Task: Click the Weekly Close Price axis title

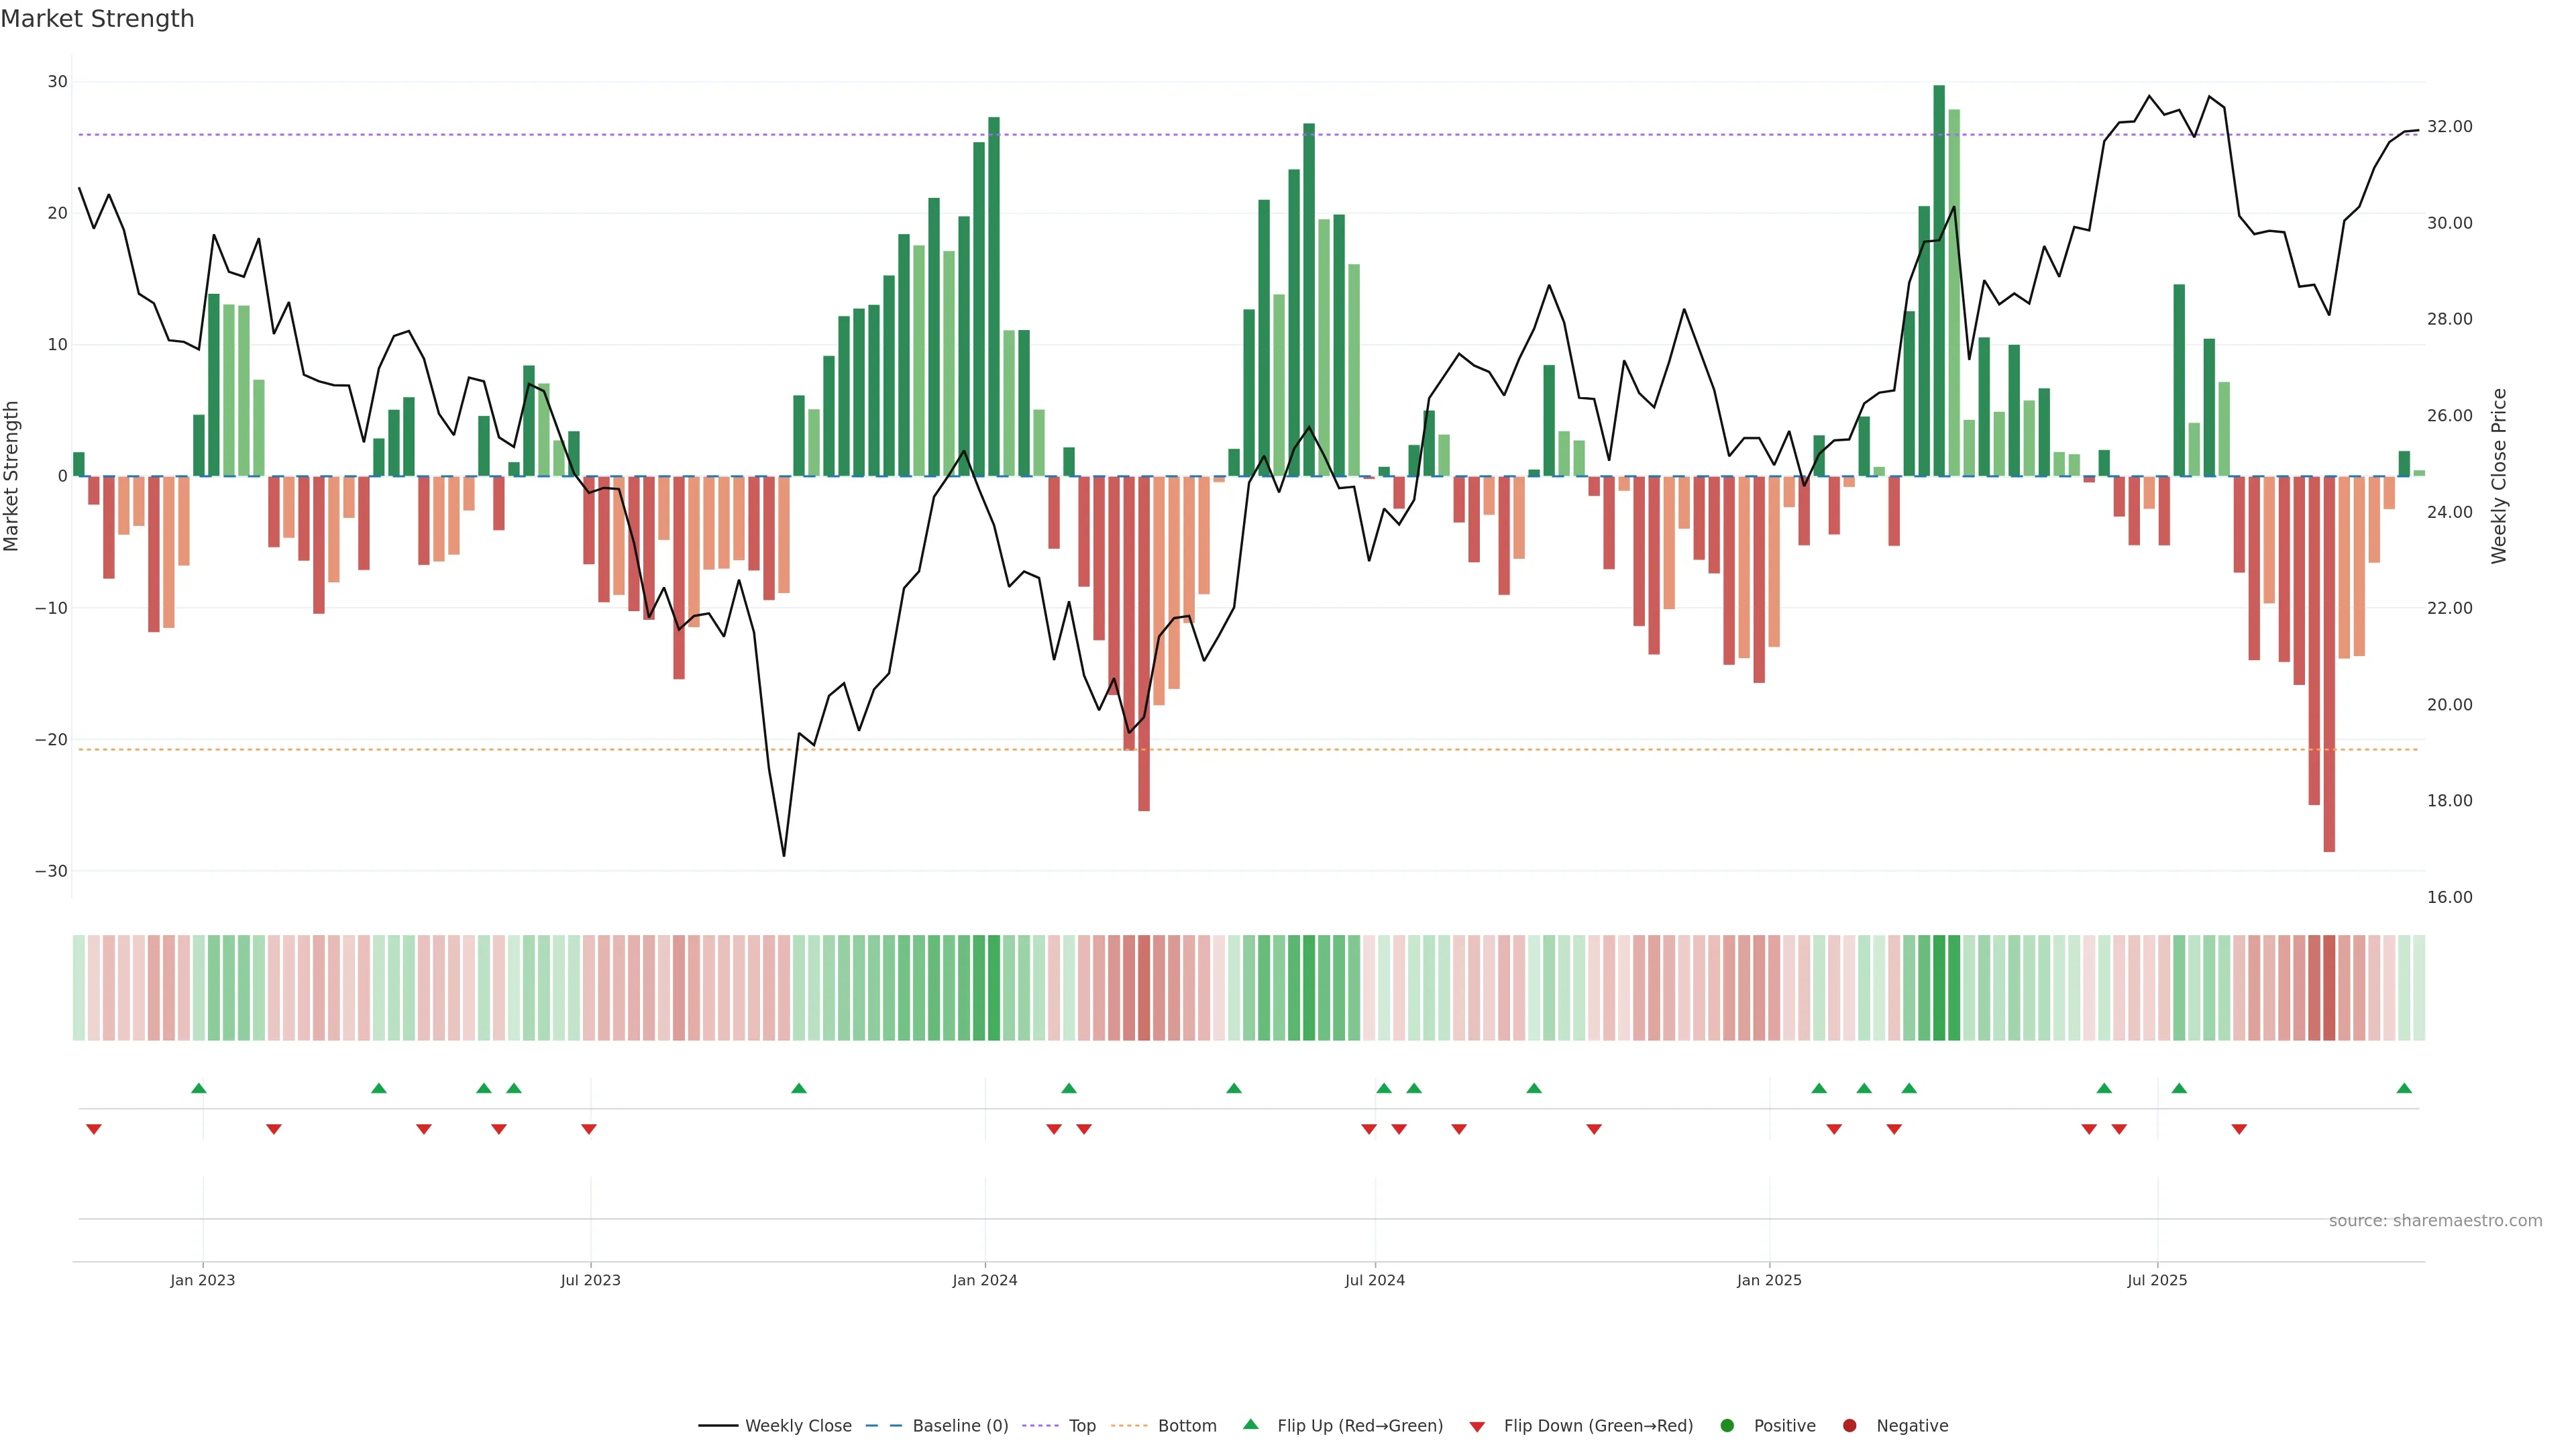Action: [x=2499, y=476]
